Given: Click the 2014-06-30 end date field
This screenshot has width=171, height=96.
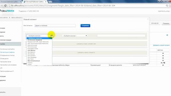Looking at the screenshot, I should coord(155,23).
